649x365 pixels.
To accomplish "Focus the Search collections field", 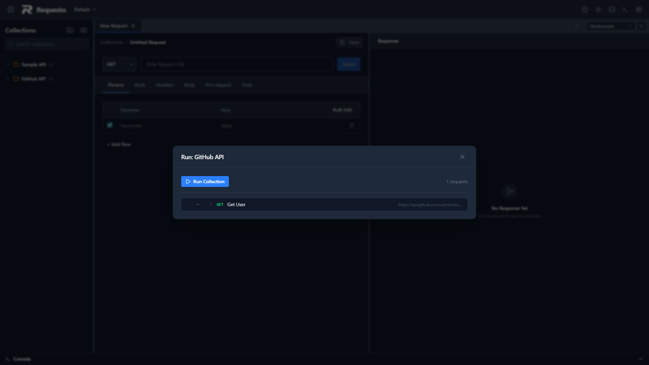I will pyautogui.click(x=47, y=44).
